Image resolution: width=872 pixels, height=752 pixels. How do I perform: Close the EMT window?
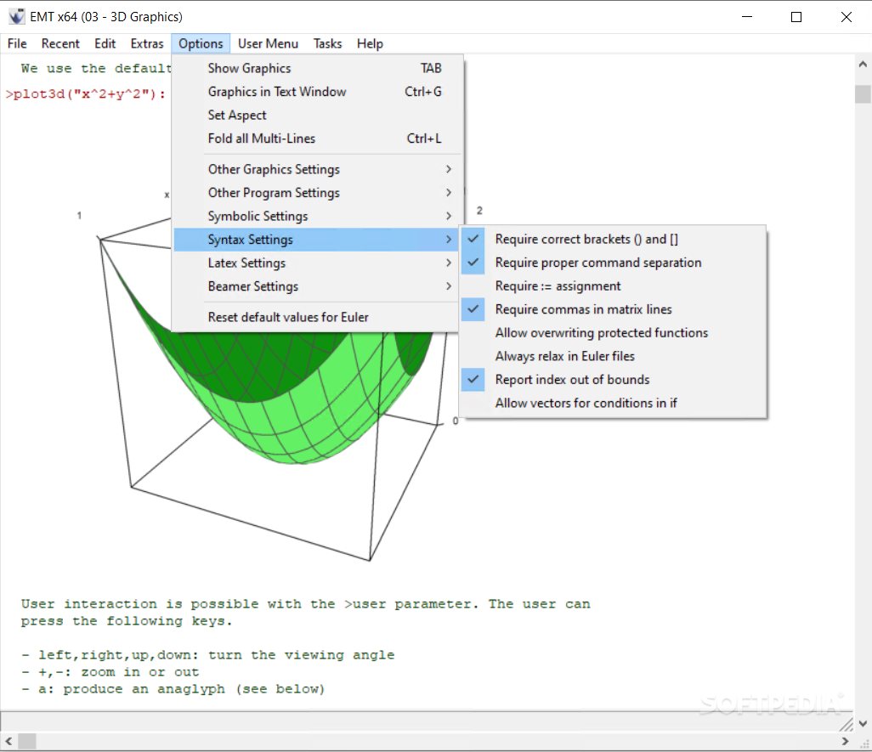[x=846, y=17]
